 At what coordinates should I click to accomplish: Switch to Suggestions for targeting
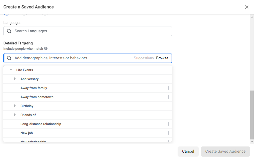click(x=144, y=58)
